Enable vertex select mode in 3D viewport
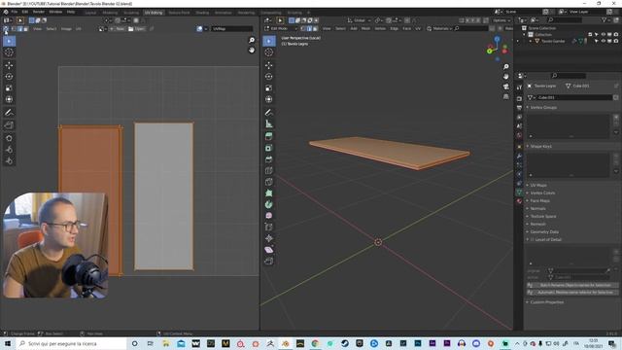 click(x=303, y=28)
